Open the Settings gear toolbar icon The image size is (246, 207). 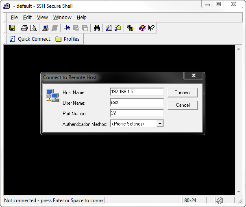[130, 28]
